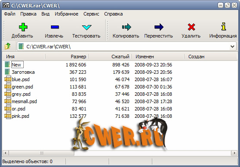Screen dimensions: 240x167
Task: Click the compressed size 41 621
Action: [122, 109]
